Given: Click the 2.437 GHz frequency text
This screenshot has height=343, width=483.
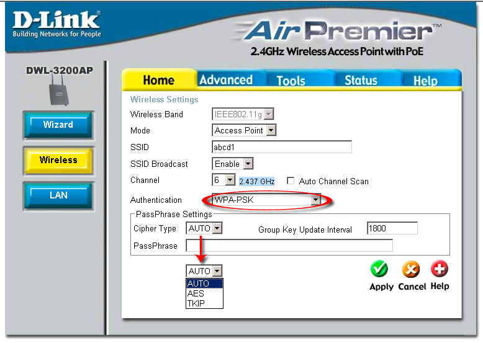Looking at the screenshot, I should click(x=256, y=181).
